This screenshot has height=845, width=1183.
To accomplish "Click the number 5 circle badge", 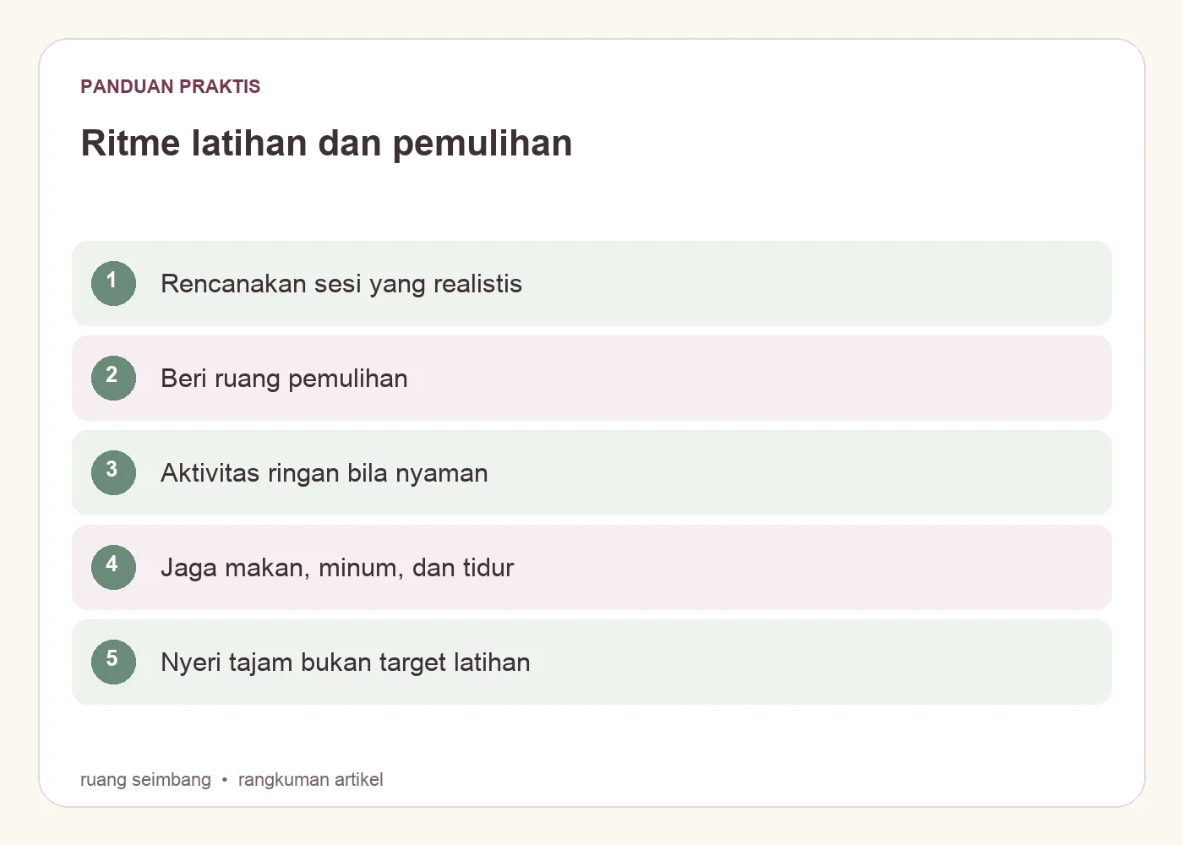I will [113, 662].
